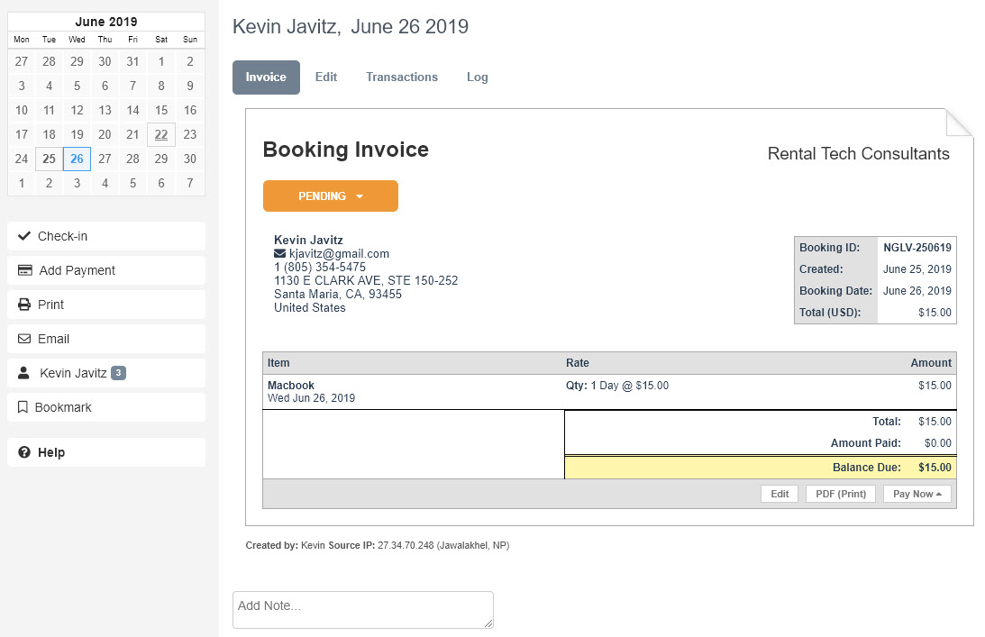Switch to the Edit tab
The image size is (985, 637).
point(326,77)
